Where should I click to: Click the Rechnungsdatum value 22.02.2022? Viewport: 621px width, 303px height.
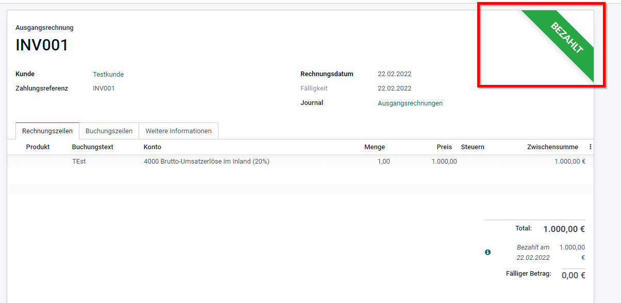[x=394, y=74]
